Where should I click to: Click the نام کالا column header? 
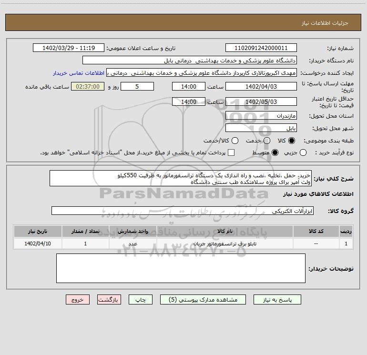click(224, 231)
